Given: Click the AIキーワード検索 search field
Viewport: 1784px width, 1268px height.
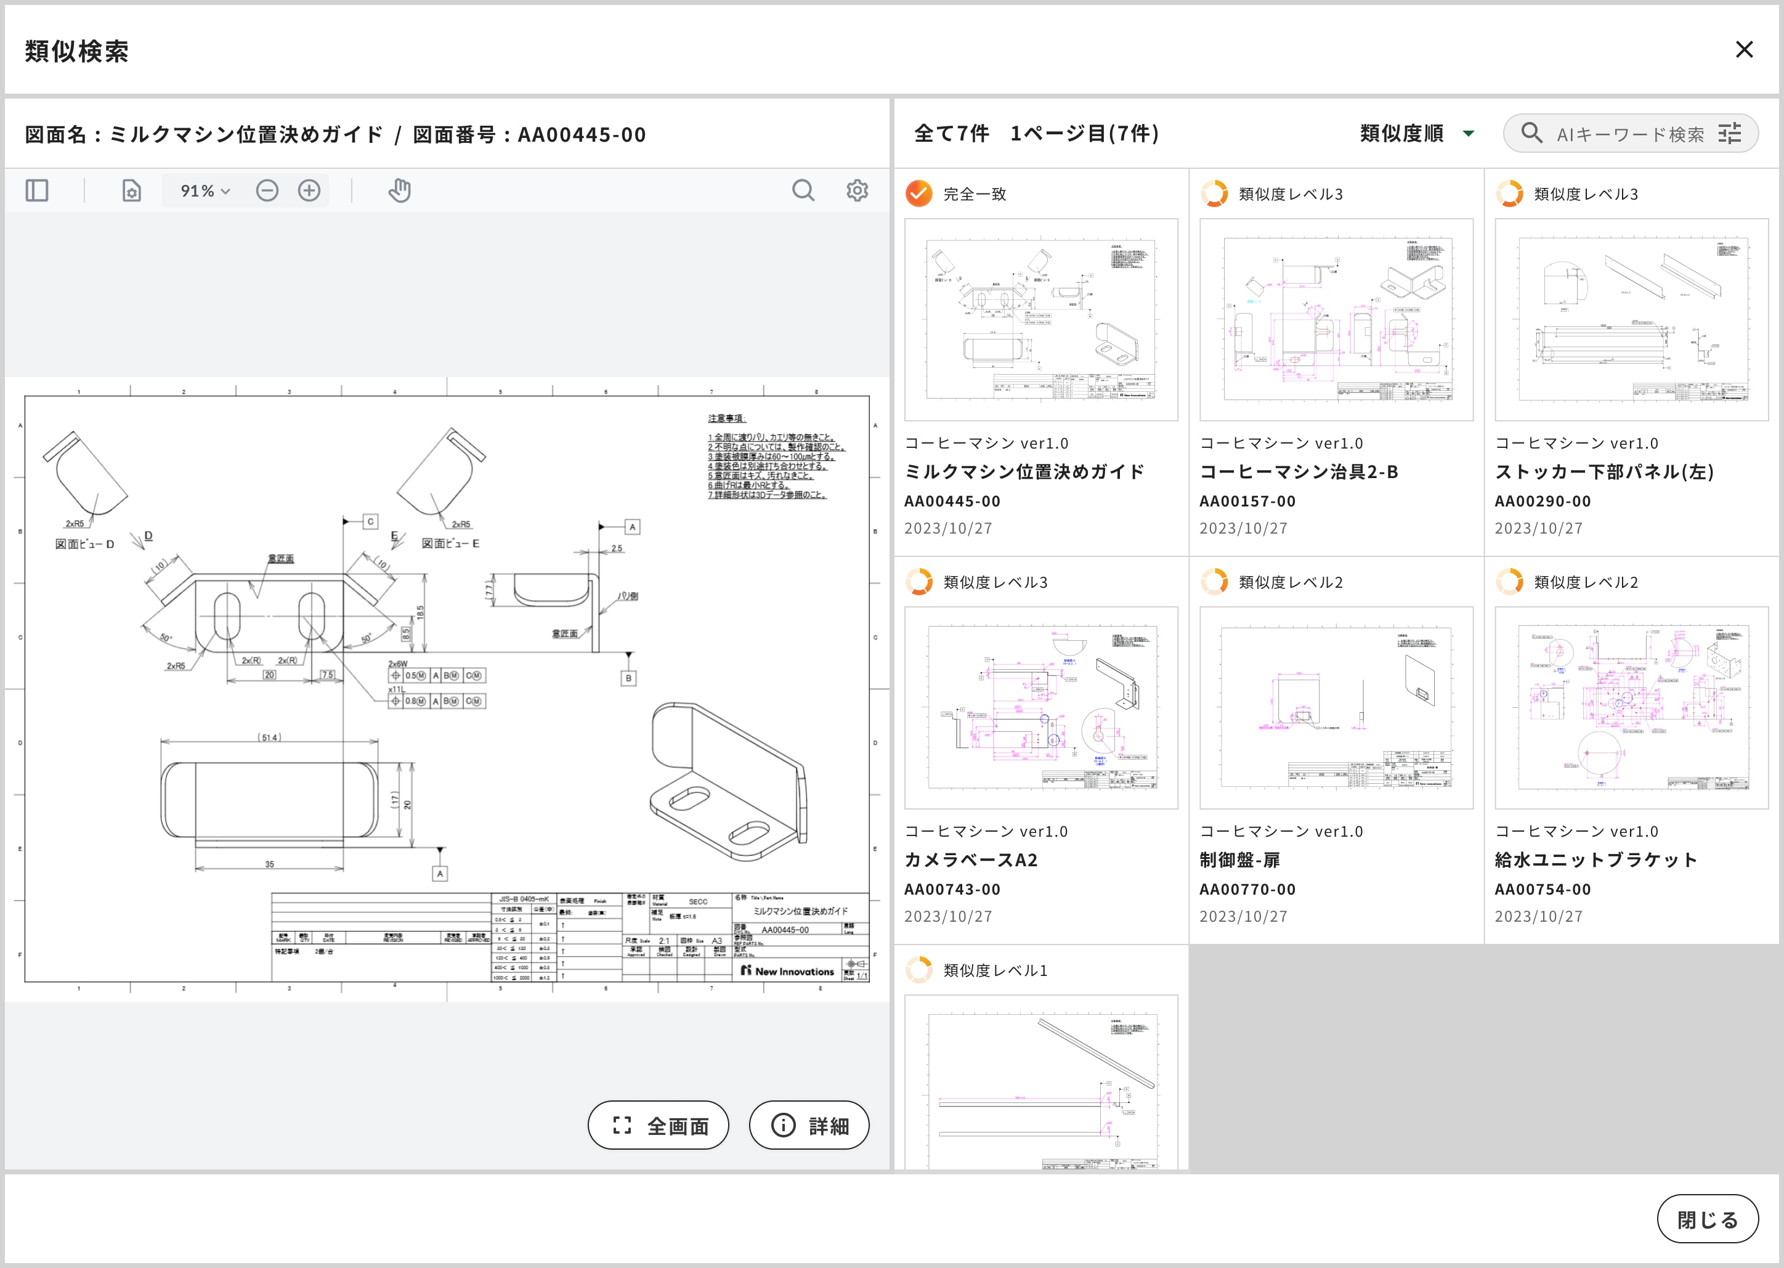Looking at the screenshot, I should tap(1629, 134).
